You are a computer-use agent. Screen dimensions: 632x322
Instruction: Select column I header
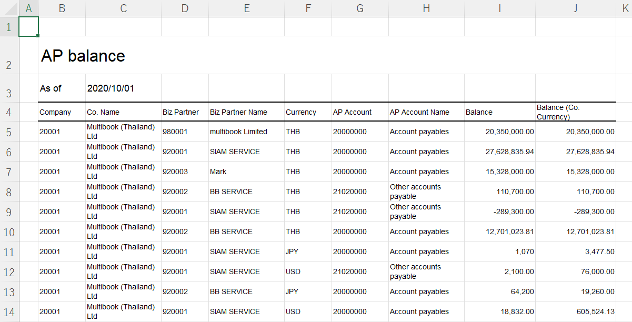[x=500, y=8]
